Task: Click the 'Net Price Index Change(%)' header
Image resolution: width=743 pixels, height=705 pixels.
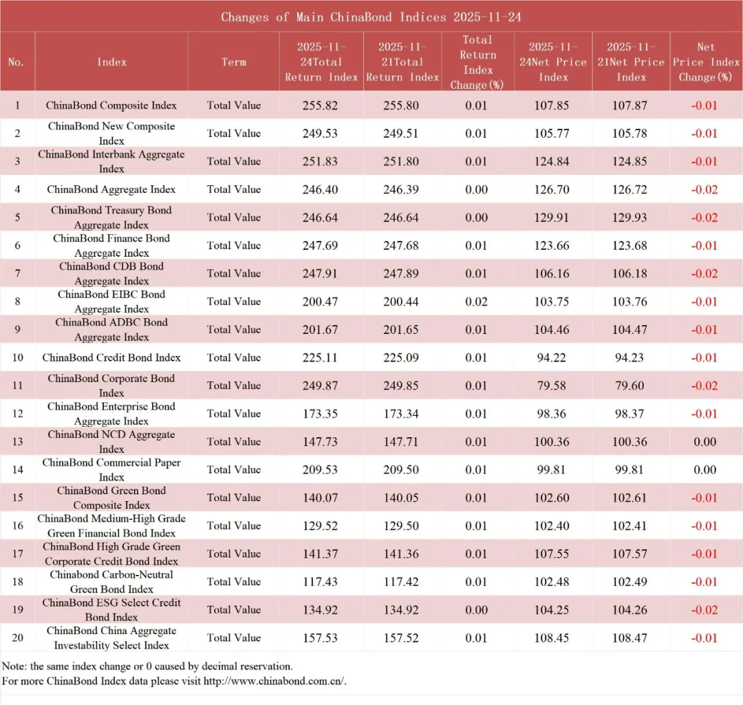Action: pos(706,62)
